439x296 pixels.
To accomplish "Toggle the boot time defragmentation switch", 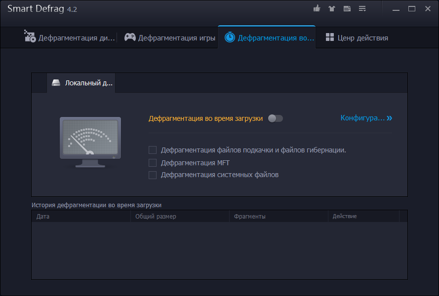I will click(x=275, y=118).
